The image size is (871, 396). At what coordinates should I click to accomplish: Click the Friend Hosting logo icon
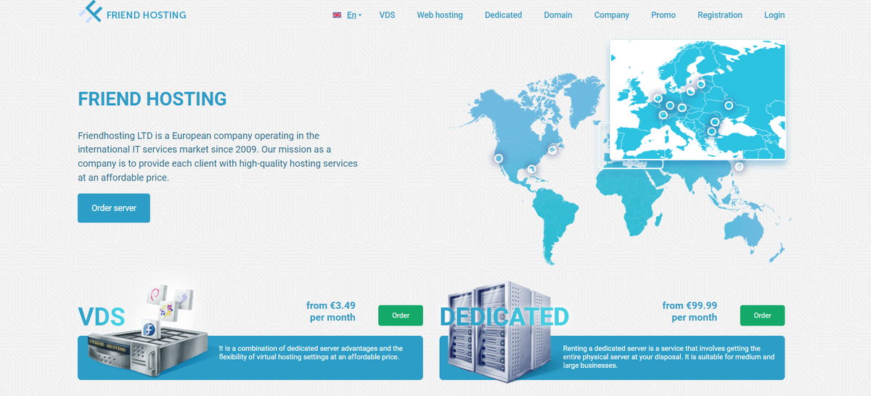click(90, 12)
